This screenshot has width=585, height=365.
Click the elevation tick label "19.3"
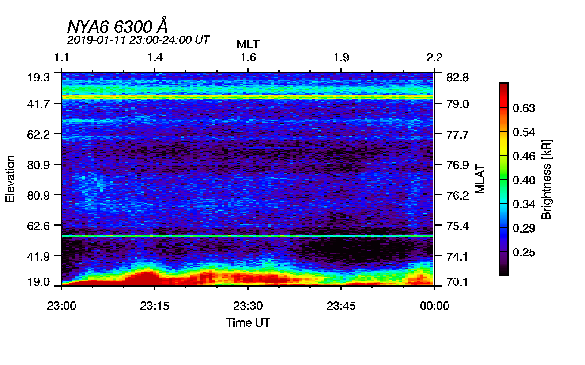(39, 77)
